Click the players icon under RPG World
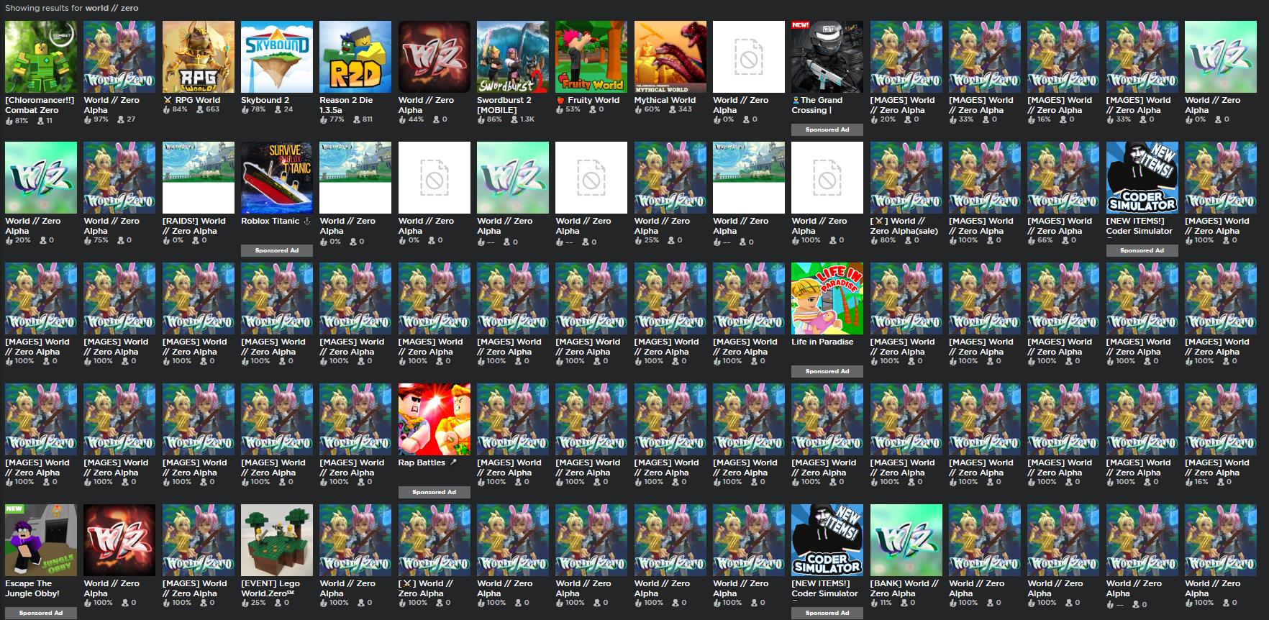 [x=200, y=109]
